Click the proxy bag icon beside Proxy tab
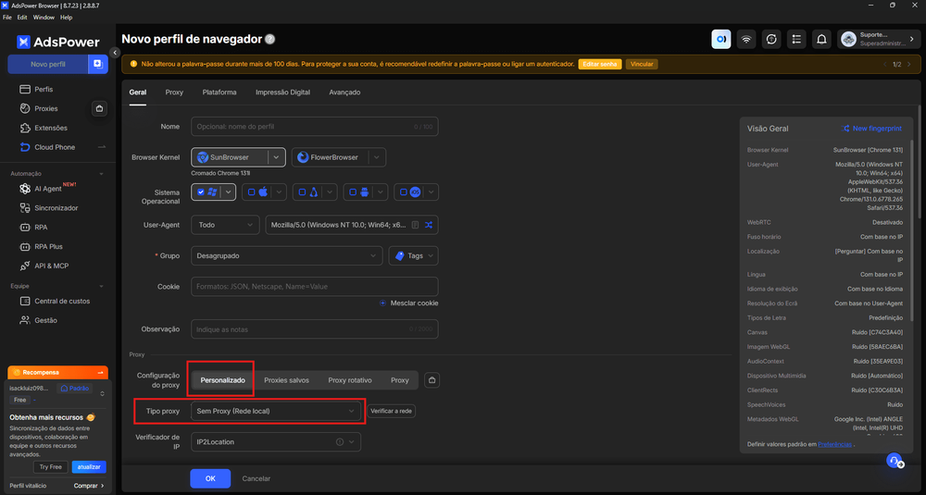The height and width of the screenshot is (495, 926). (x=432, y=380)
